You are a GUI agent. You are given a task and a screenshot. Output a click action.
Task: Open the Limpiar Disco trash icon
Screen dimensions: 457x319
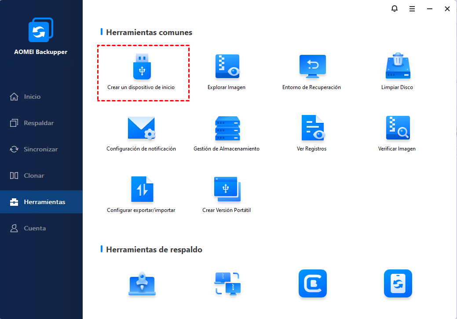pos(398,66)
